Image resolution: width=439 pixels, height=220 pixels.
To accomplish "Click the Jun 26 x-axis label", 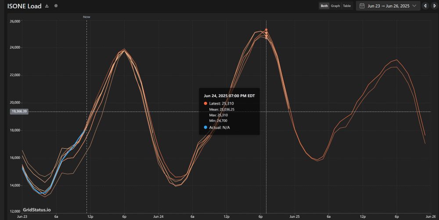I will click(430, 217).
